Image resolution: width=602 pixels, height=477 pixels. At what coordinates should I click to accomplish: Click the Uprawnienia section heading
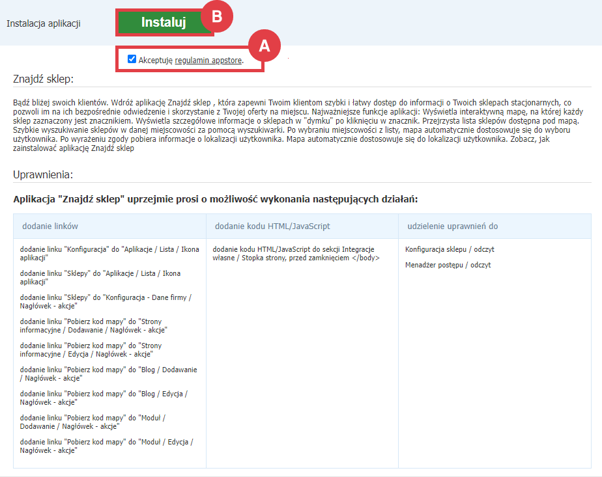43,175
